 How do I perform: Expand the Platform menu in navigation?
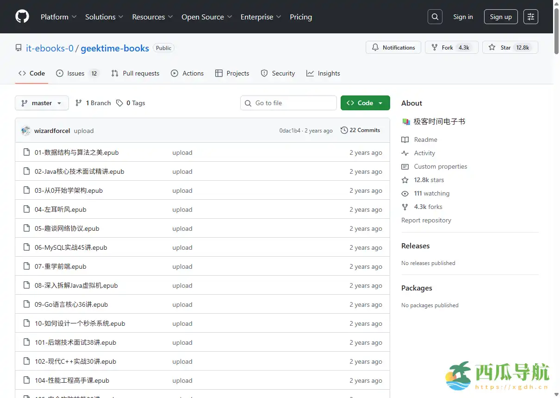point(58,17)
